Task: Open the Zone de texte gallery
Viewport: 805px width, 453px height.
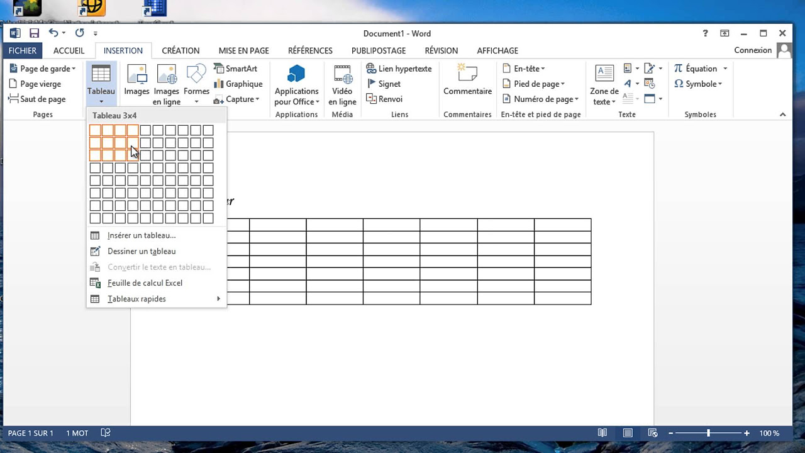Action: 604,84
